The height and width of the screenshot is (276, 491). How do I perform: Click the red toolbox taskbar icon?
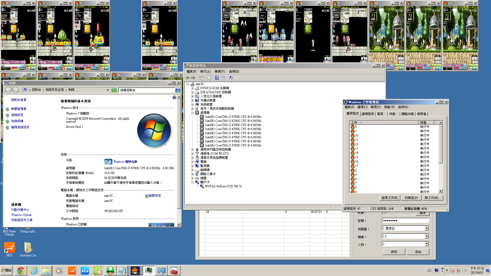pos(174,271)
